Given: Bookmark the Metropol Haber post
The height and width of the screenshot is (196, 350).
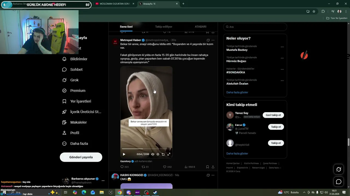Looking at the screenshot, I should [208, 167].
